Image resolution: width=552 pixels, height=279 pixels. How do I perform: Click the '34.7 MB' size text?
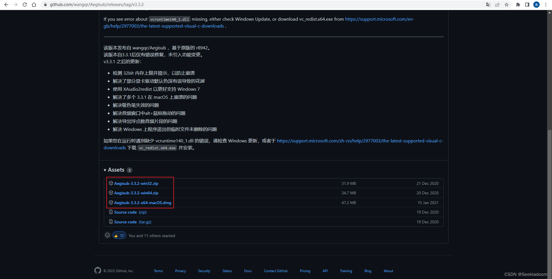tap(349, 193)
